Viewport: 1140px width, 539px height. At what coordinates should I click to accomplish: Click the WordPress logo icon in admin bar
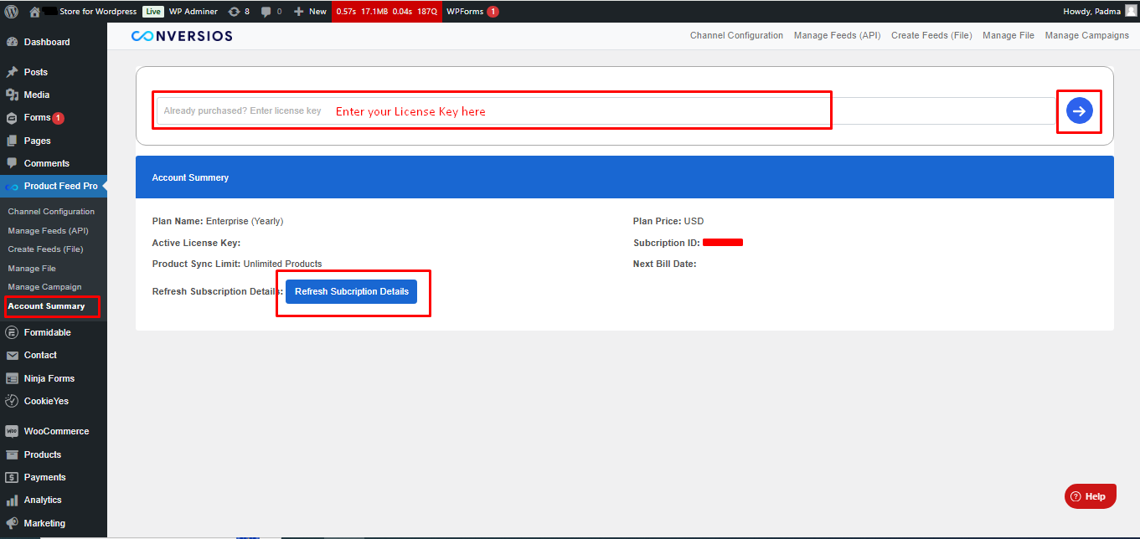tap(12, 12)
